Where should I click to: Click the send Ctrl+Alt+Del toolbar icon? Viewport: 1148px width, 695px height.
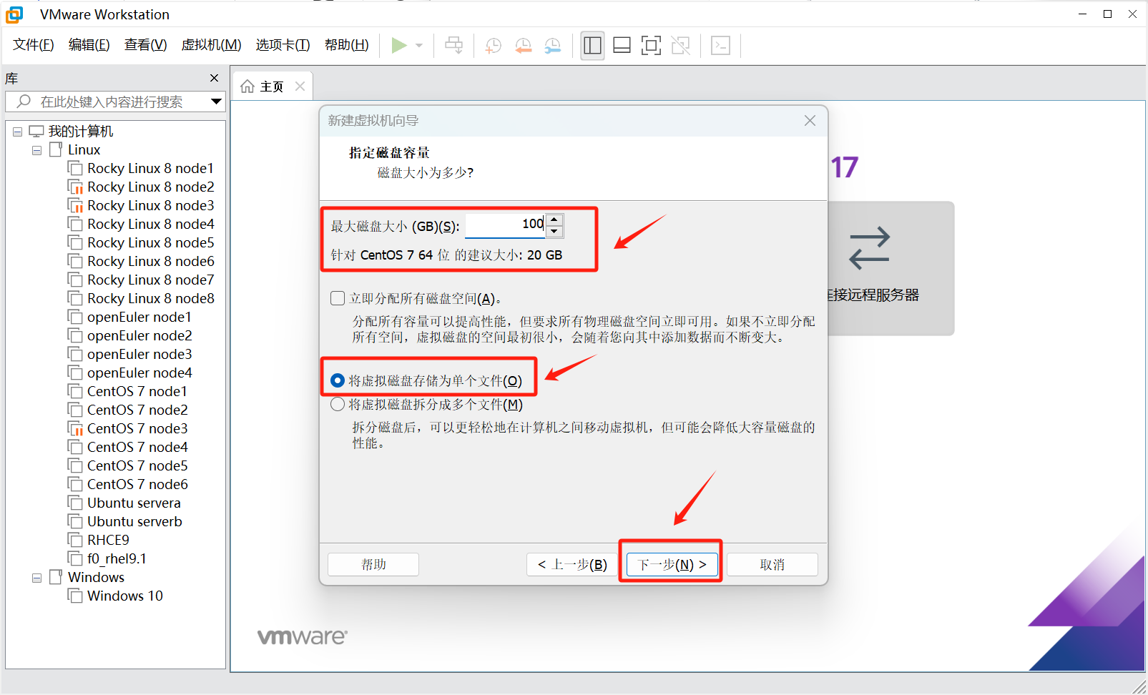click(x=453, y=46)
